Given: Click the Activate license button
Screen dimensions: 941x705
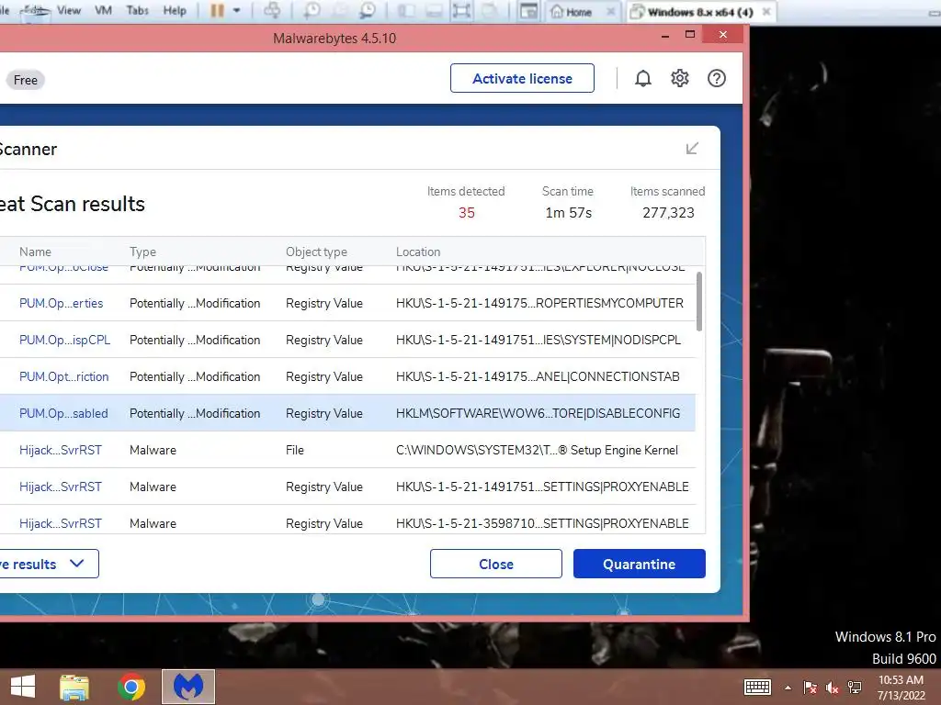Looking at the screenshot, I should (522, 79).
